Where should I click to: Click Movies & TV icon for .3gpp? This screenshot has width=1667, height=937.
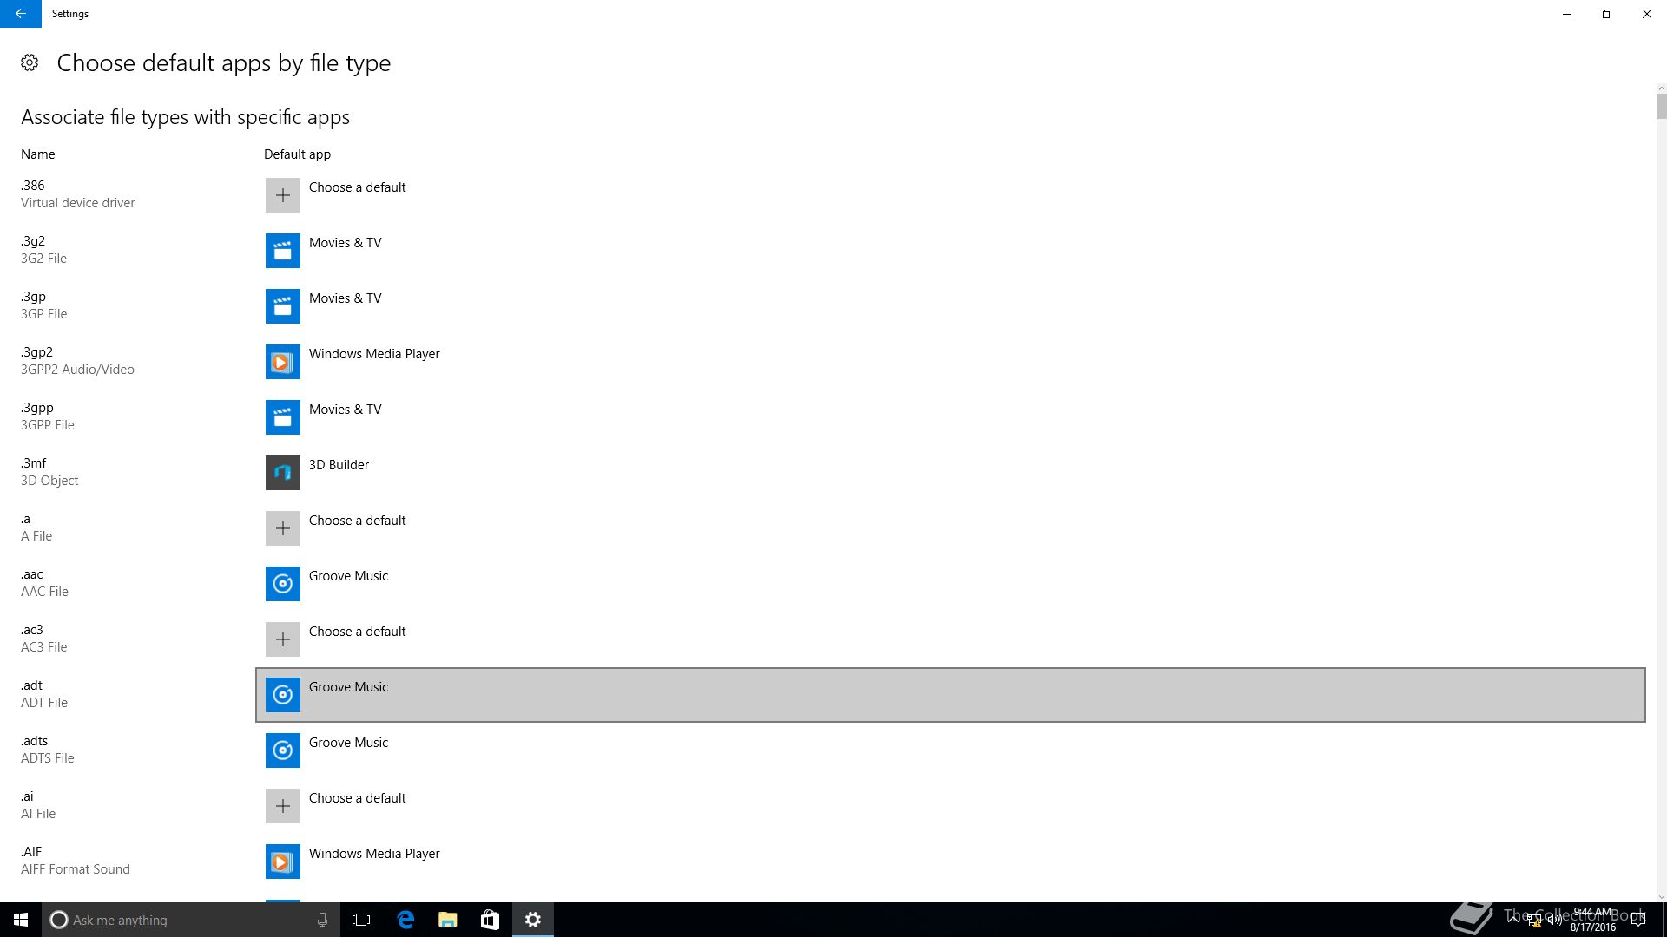(x=282, y=417)
